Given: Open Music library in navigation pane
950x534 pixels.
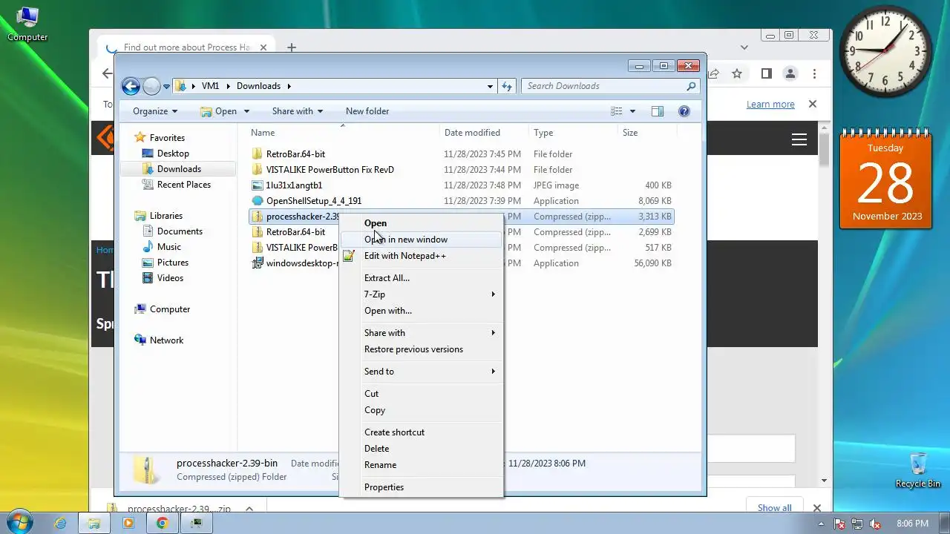Looking at the screenshot, I should click(x=169, y=247).
